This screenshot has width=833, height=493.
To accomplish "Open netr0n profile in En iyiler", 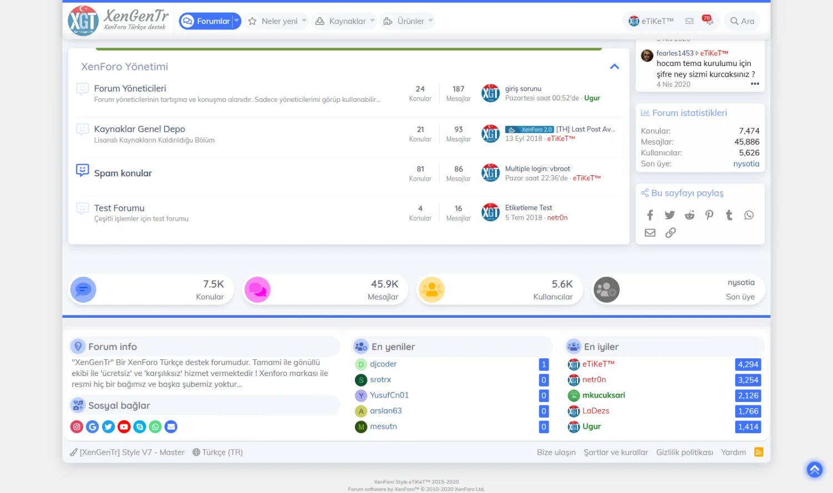I will click(594, 380).
